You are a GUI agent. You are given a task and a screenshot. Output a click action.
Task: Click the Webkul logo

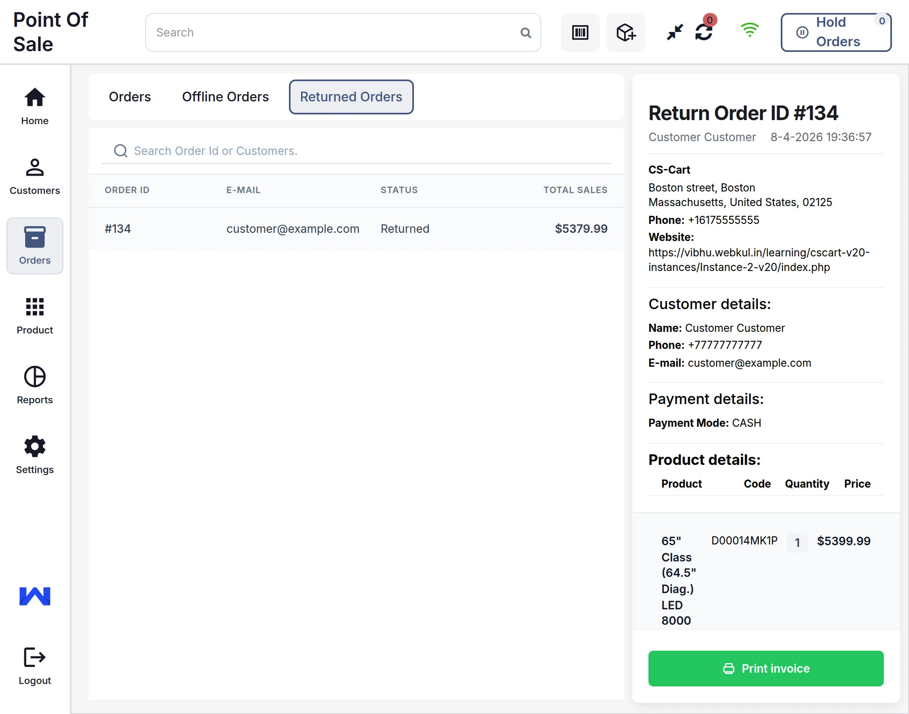click(35, 596)
